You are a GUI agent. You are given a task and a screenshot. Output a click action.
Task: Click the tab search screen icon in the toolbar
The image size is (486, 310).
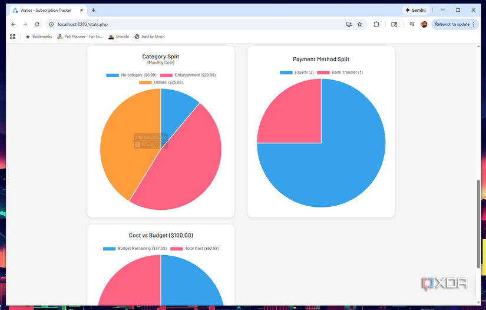[x=394, y=24]
